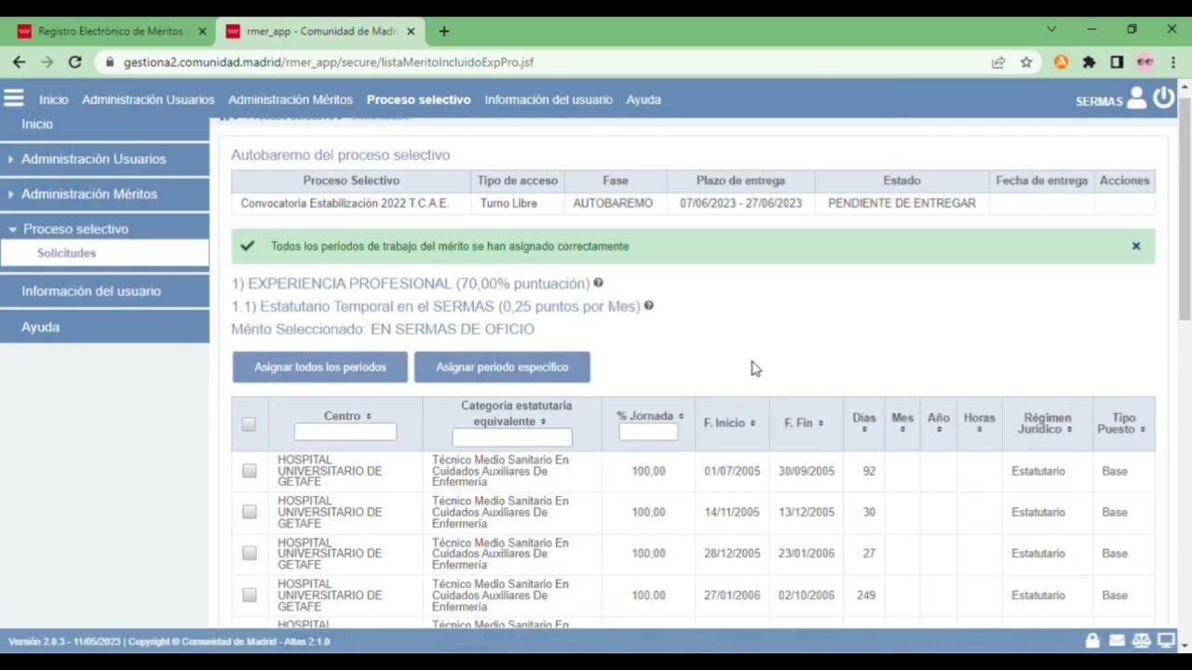Image resolution: width=1192 pixels, height=670 pixels.
Task: Open the hamburger menu in the blue navbar
Action: [x=14, y=98]
